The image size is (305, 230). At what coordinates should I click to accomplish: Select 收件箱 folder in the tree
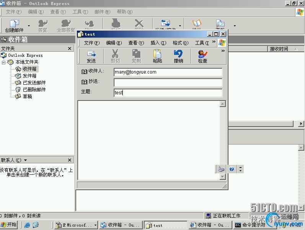(29, 69)
